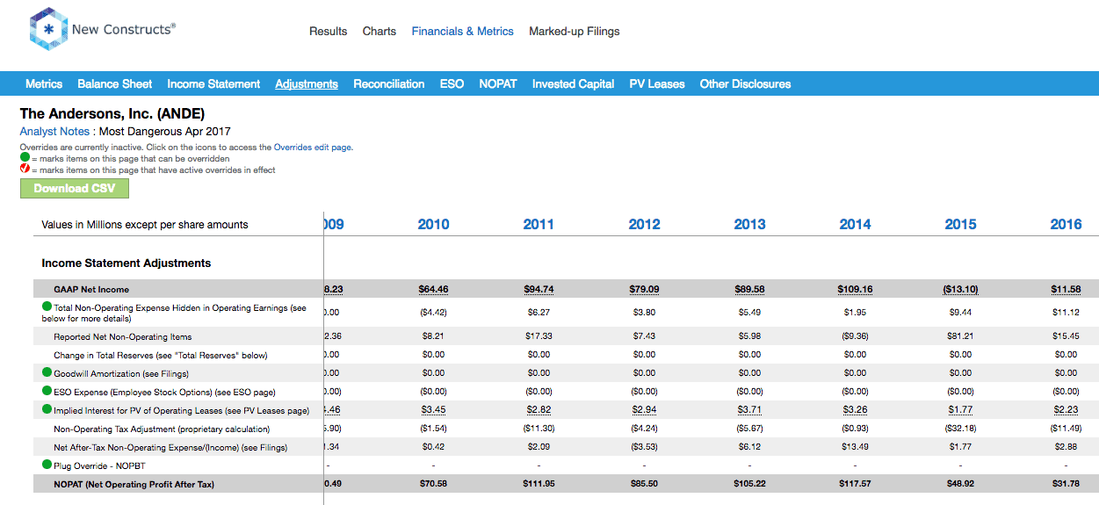Image resolution: width=1099 pixels, height=505 pixels.
Task: Click the 2014 column header
Action: 855,224
